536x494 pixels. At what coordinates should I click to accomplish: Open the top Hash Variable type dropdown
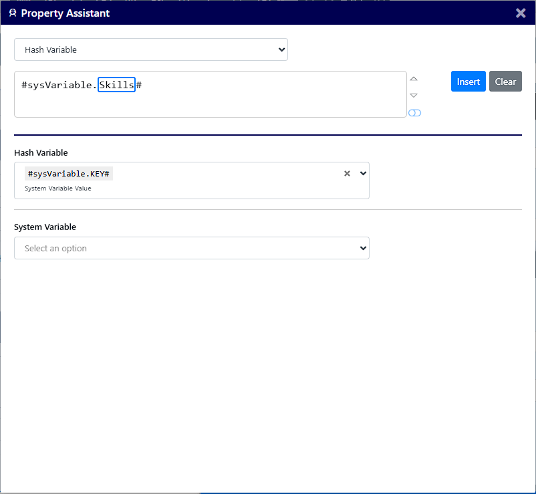coord(151,49)
